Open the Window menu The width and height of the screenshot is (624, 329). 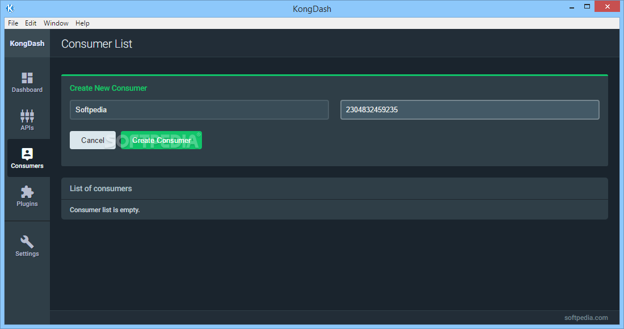click(56, 23)
